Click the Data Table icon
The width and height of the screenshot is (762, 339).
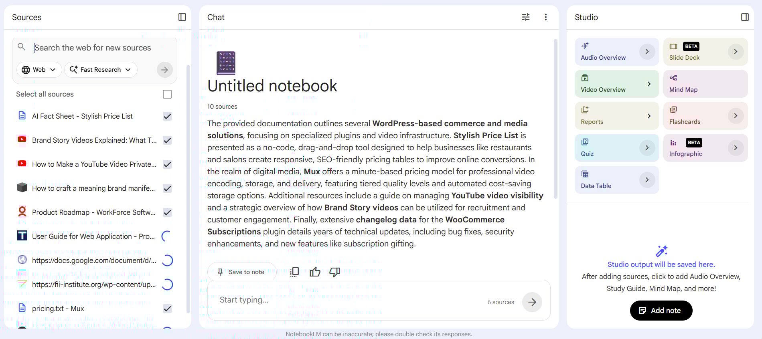(x=585, y=174)
